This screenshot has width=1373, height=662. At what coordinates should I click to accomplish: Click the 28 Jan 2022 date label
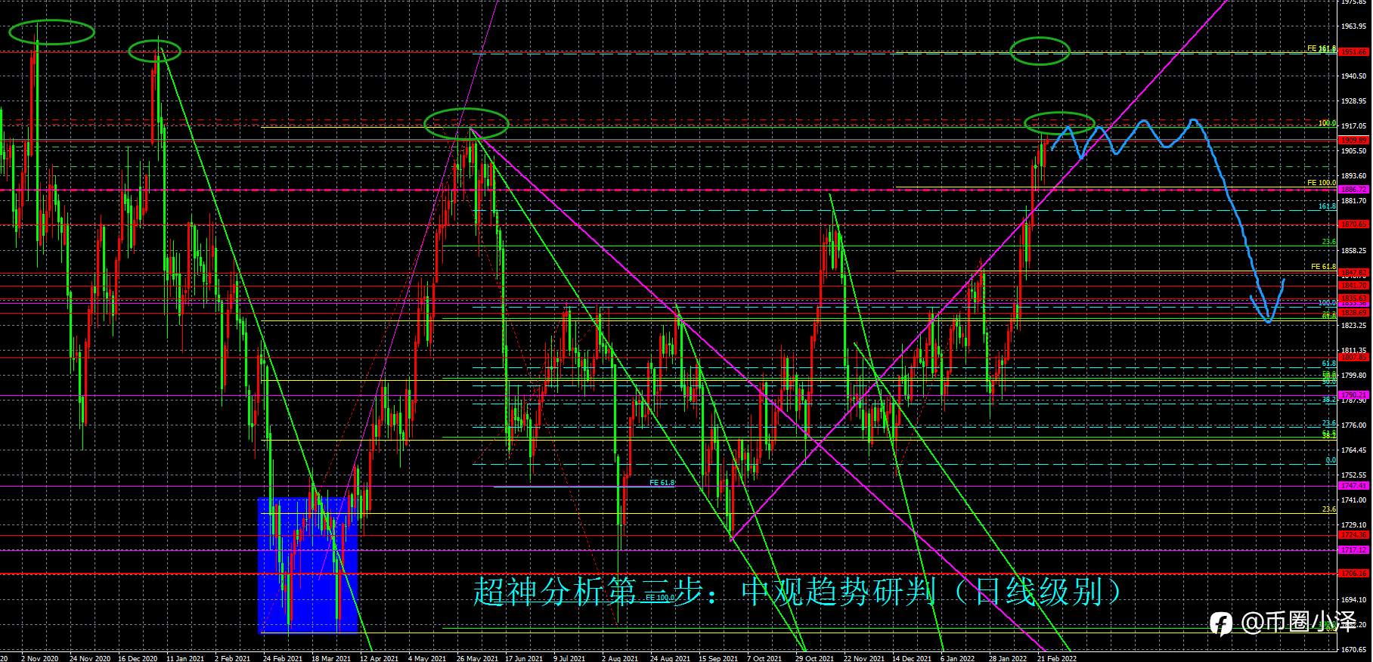click(x=1007, y=658)
